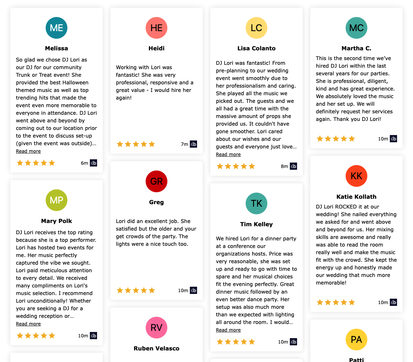This screenshot has height=362, width=413.
Task: Expand Lisa Colanto's review with Read more
Action: (x=228, y=155)
